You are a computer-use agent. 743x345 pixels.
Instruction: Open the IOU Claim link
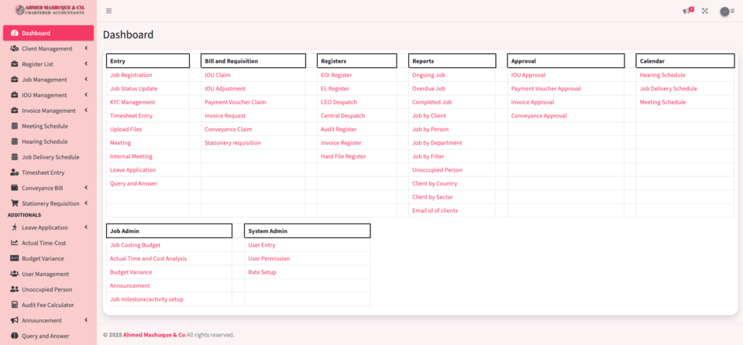coord(218,75)
